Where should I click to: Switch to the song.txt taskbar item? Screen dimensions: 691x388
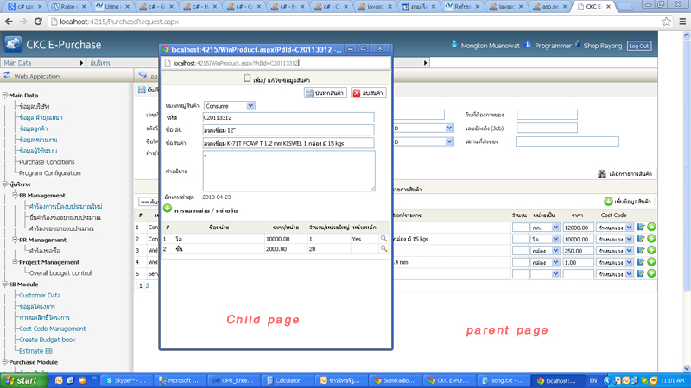tap(504, 380)
